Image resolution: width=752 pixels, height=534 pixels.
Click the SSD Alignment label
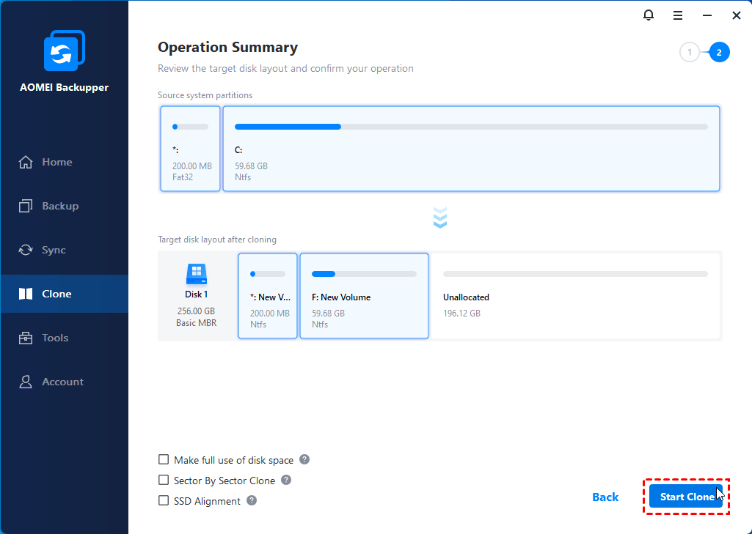[207, 501]
